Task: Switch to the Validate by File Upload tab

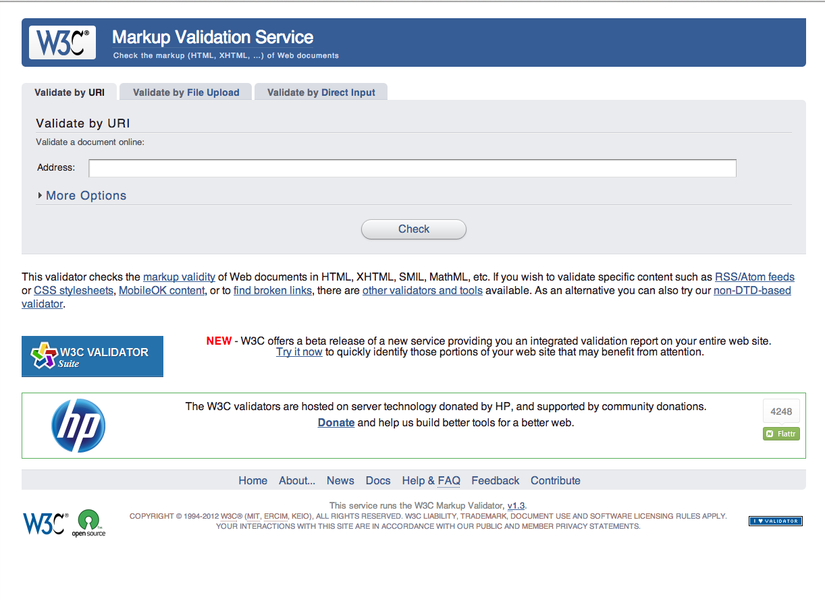Action: [185, 92]
